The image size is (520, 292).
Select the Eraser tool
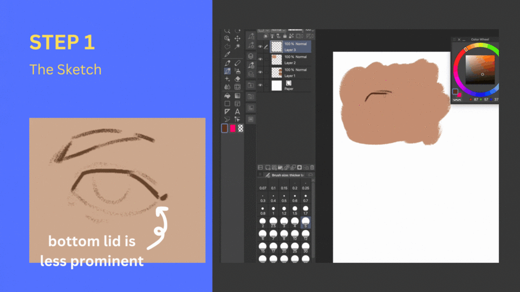(x=237, y=79)
